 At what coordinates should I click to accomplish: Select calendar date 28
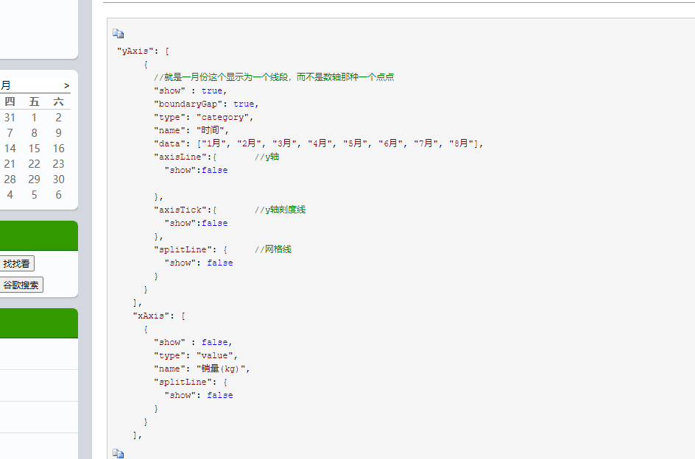10,179
